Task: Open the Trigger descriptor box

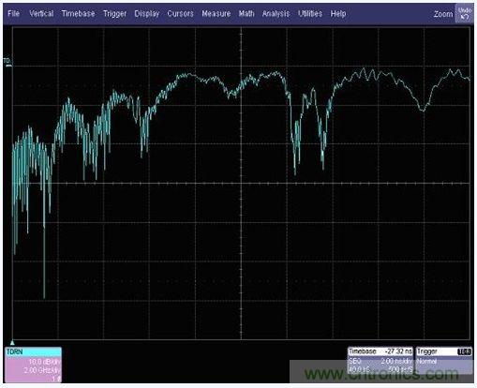Action: (x=444, y=361)
